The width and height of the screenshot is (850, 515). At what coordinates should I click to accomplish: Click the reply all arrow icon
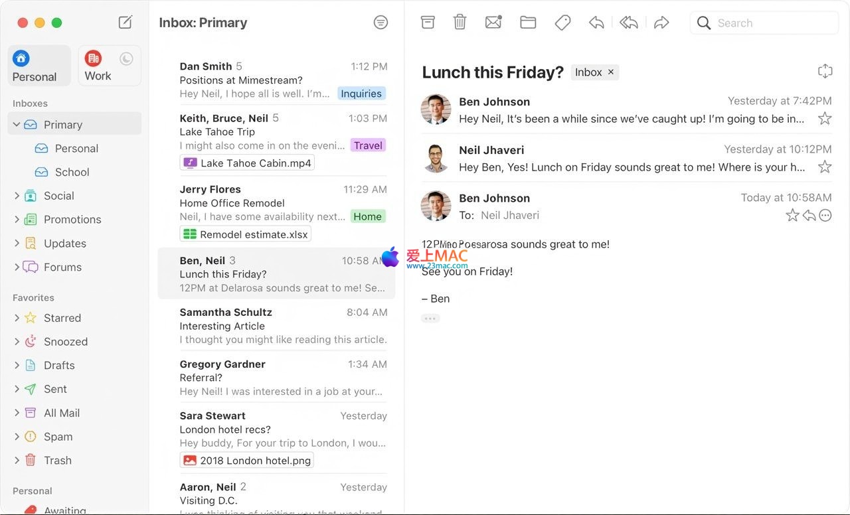tap(628, 23)
